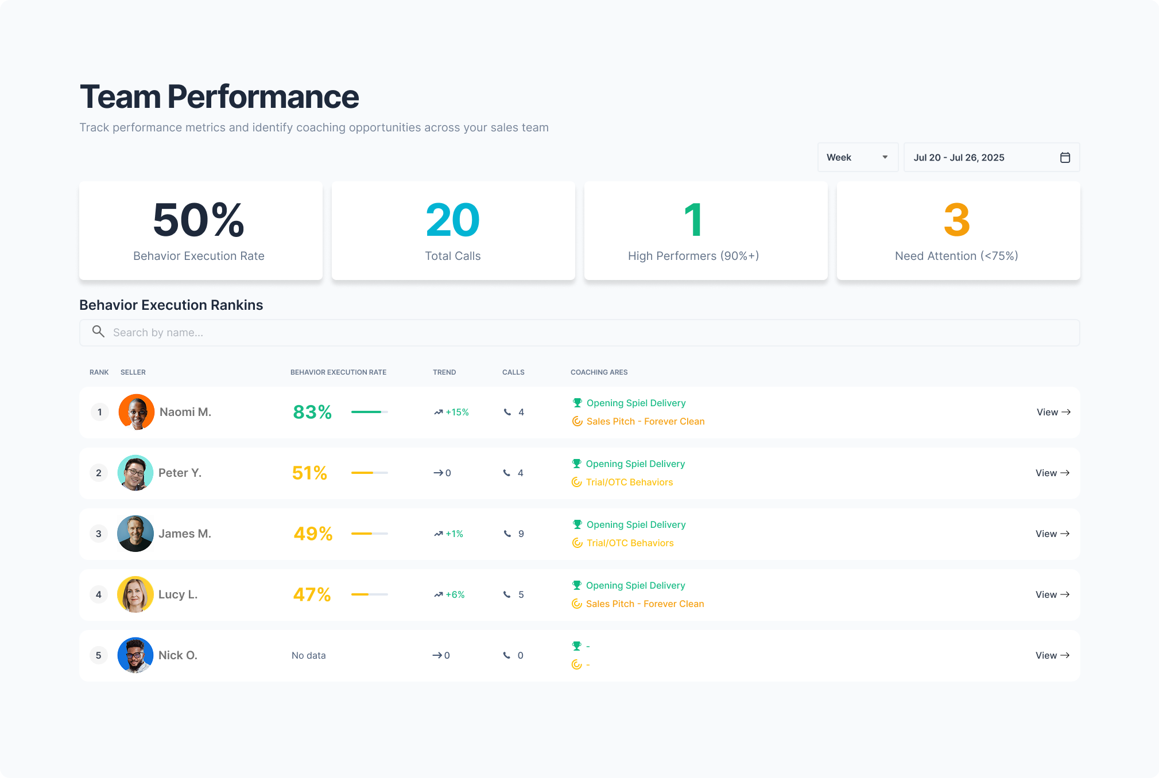Open the Week period dropdown
The image size is (1159, 778).
coord(858,157)
